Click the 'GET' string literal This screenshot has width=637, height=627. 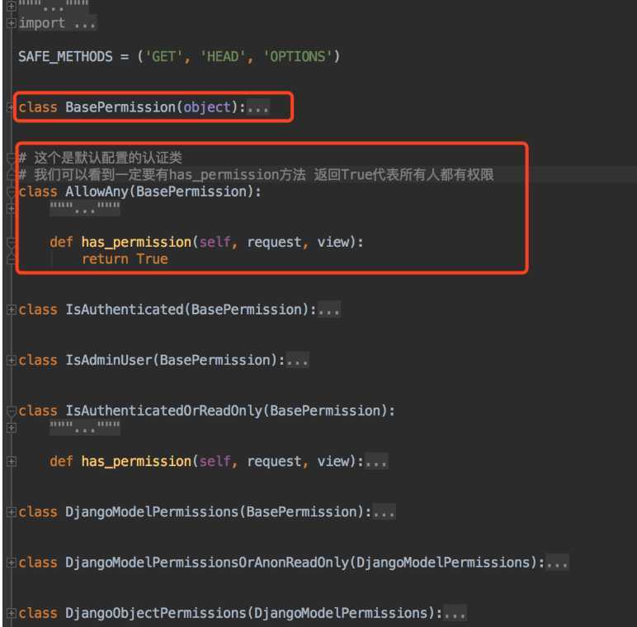163,56
